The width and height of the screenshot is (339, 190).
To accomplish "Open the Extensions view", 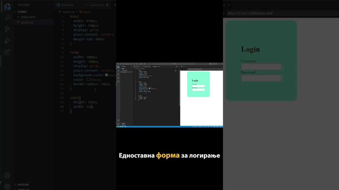I will [118, 81].
